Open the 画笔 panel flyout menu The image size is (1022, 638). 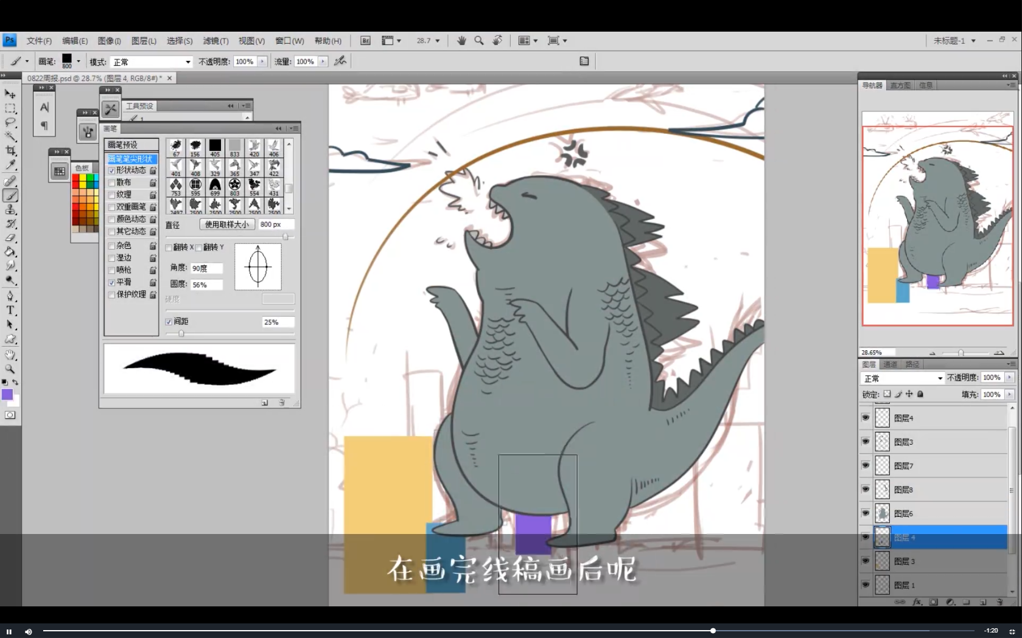tap(295, 128)
